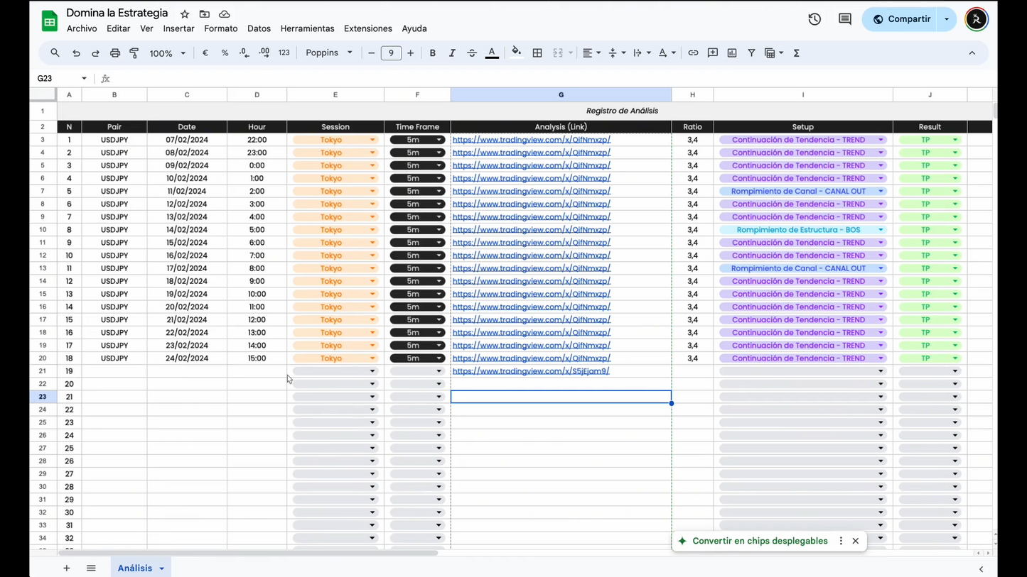Click the print icon in toolbar
This screenshot has width=1027, height=577.
pos(115,53)
